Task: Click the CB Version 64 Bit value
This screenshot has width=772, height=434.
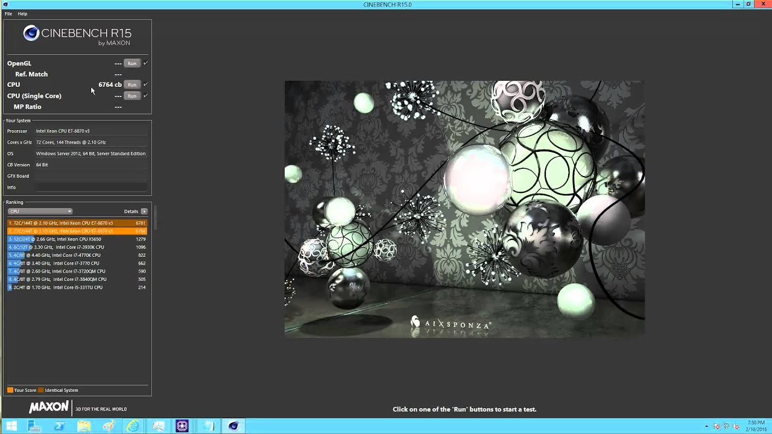Action: click(x=42, y=165)
